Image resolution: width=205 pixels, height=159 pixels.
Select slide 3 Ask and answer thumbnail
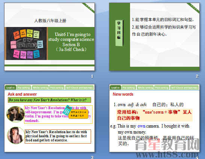49,118
